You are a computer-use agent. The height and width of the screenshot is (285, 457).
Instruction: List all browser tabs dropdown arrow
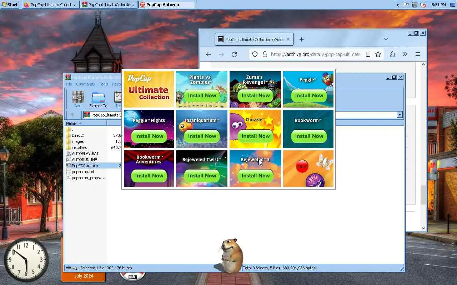click(386, 39)
